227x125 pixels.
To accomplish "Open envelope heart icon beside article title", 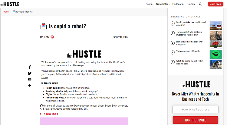I will click(x=43, y=26).
